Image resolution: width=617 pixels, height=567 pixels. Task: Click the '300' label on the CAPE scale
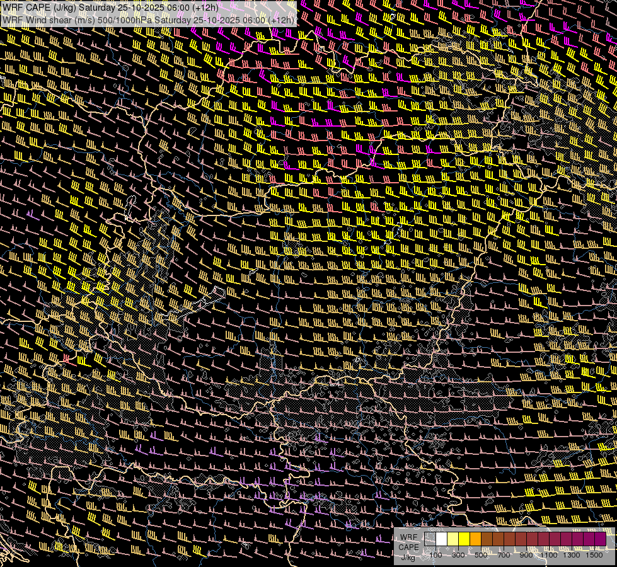(x=458, y=555)
